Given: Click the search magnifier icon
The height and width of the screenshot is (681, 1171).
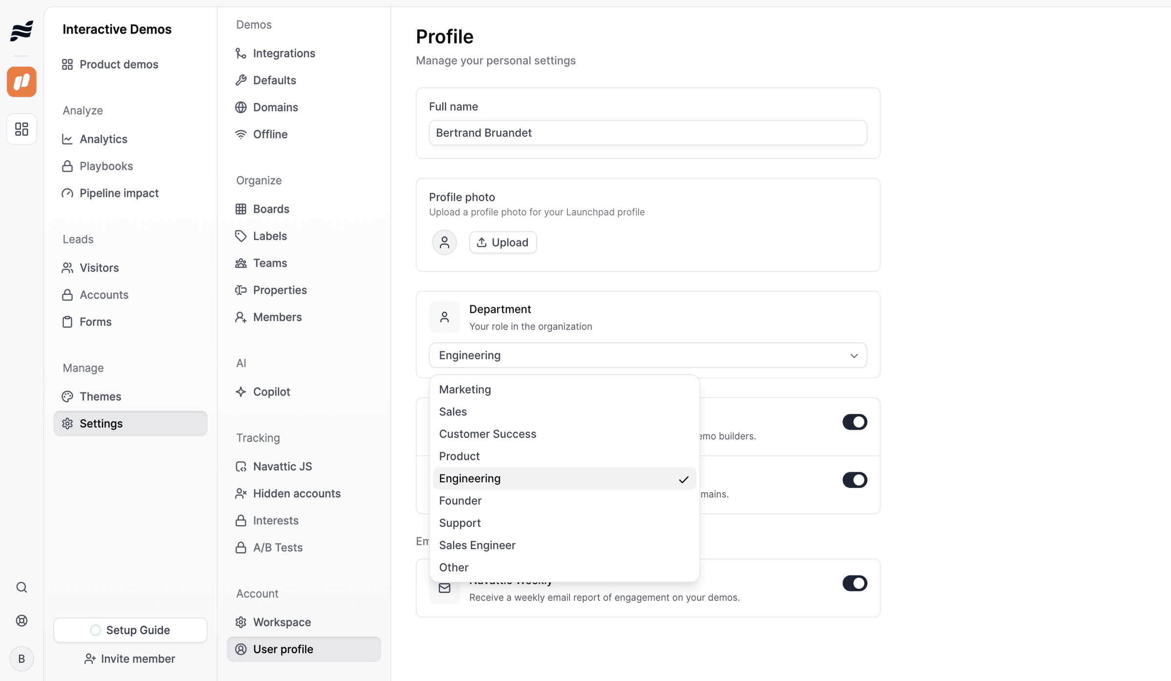Looking at the screenshot, I should [21, 587].
